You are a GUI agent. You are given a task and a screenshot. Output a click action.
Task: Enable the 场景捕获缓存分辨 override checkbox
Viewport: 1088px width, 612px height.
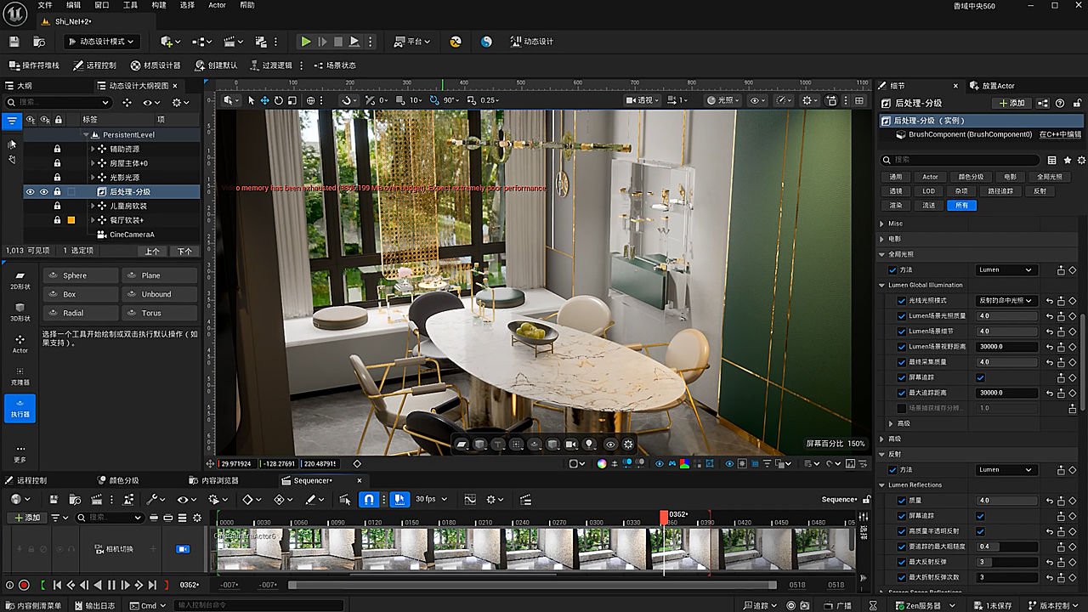(x=902, y=408)
